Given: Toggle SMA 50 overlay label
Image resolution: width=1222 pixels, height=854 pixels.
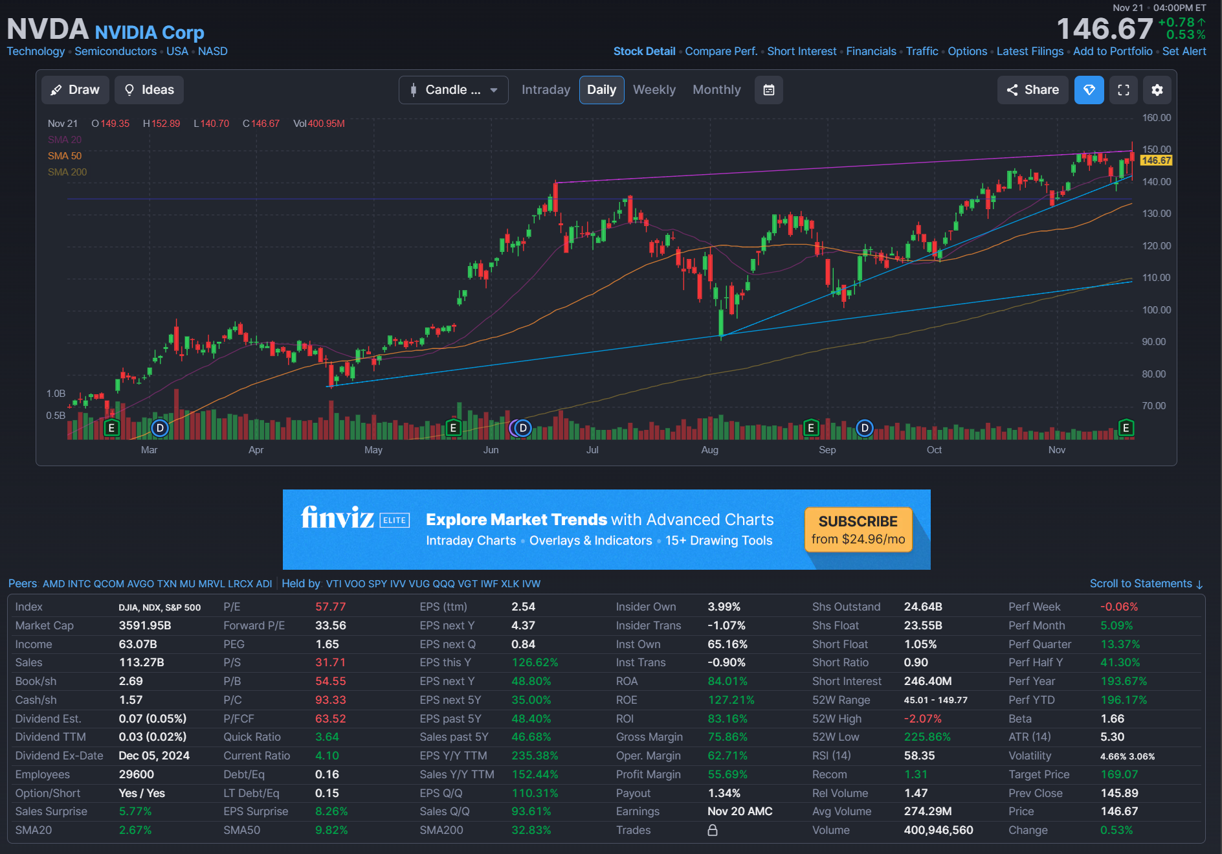Looking at the screenshot, I should [x=65, y=156].
